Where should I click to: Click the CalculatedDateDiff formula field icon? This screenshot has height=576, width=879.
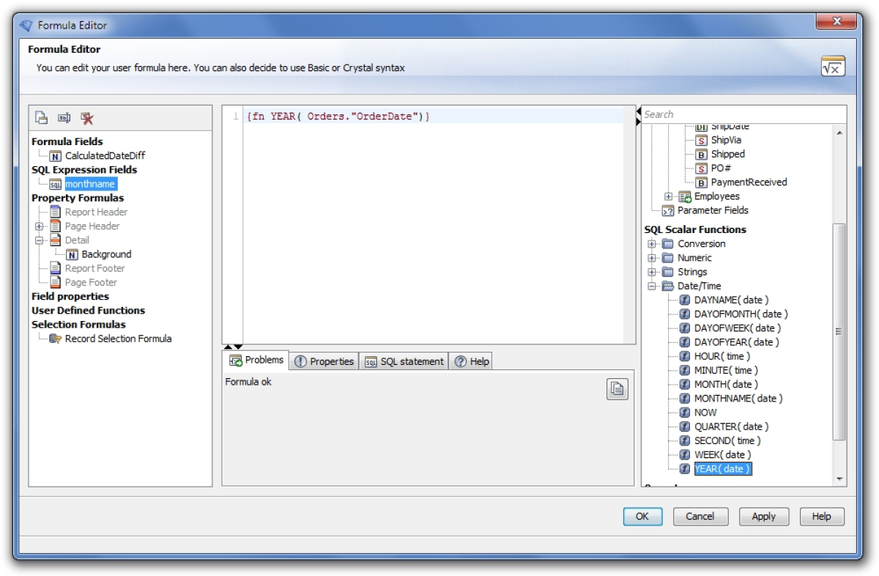tap(55, 155)
